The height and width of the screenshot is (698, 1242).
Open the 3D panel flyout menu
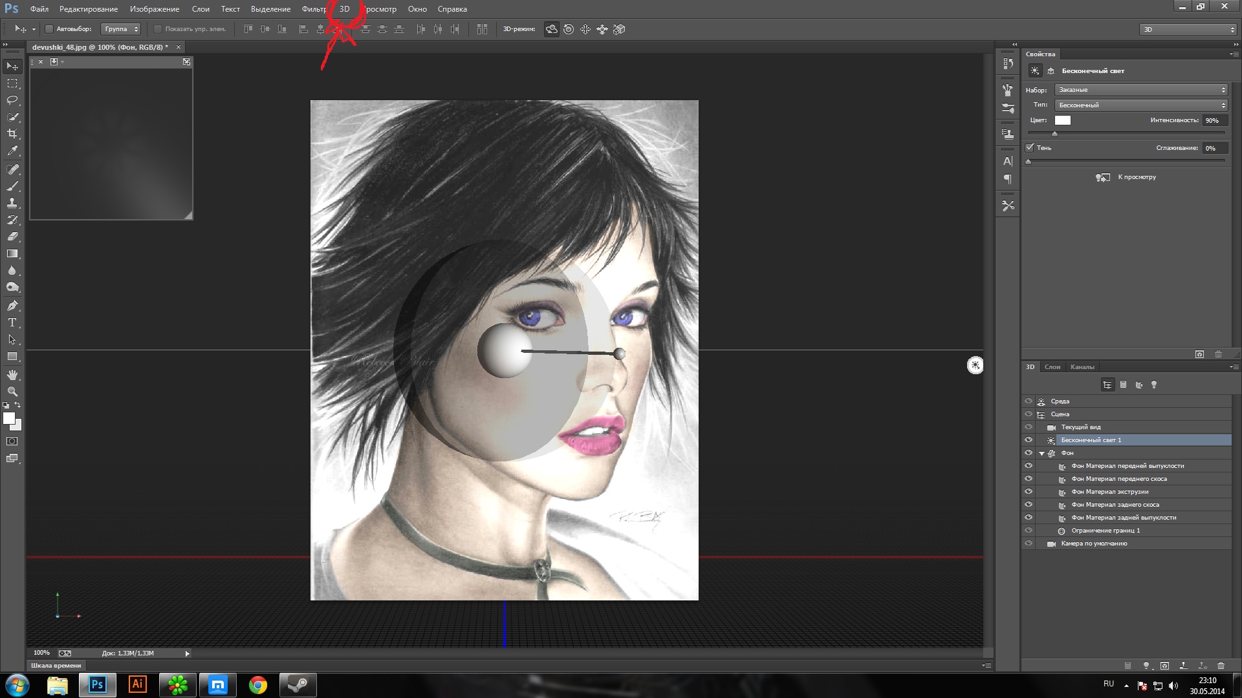[x=1234, y=367]
